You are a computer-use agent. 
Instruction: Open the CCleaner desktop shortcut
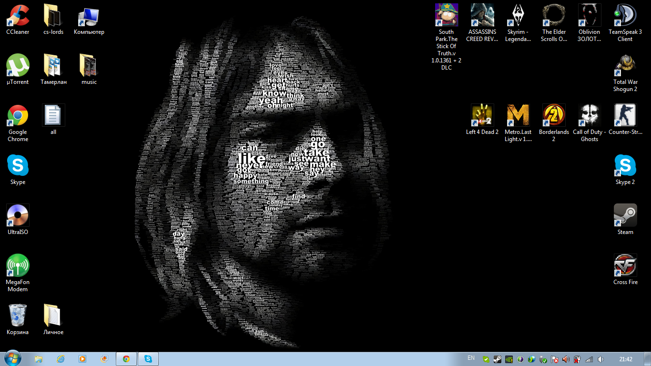point(18,20)
